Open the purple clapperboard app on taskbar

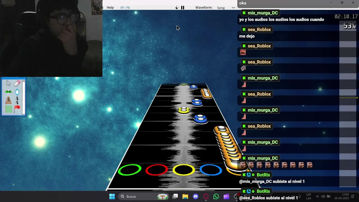pos(226,196)
